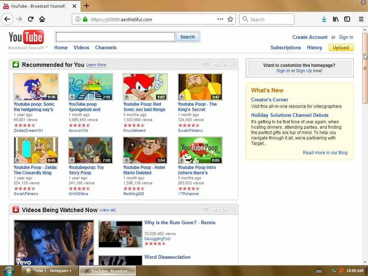The height and width of the screenshot is (276, 368).
Task: Add The King's Secret video to queue
Action: click(181, 97)
